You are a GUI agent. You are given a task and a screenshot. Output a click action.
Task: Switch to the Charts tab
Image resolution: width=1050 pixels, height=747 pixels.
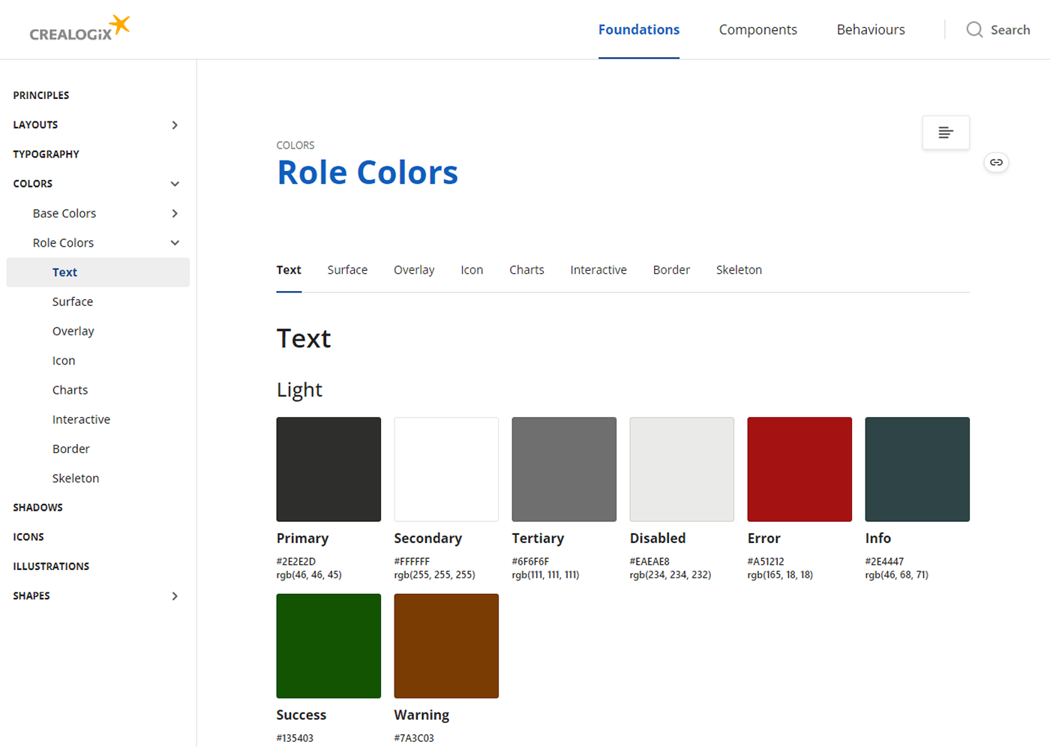pos(526,270)
